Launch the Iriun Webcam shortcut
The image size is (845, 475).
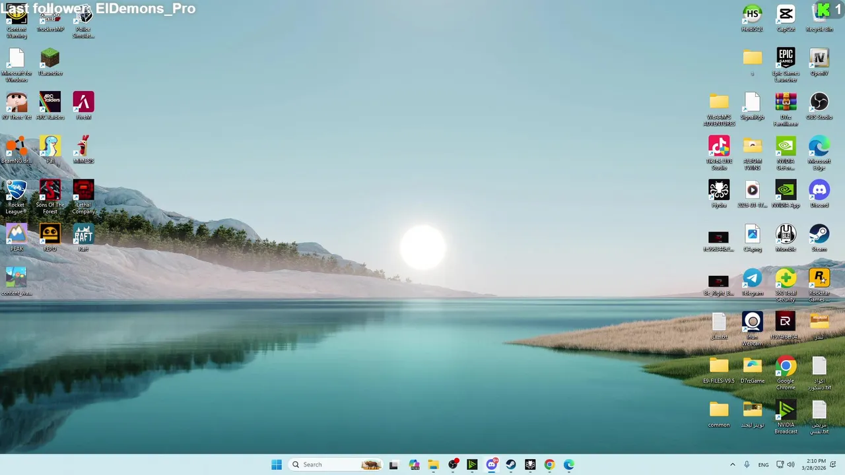coord(752,329)
